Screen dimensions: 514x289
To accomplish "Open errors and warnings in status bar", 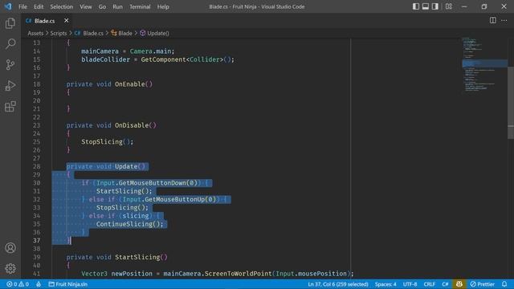I will pos(18,284).
